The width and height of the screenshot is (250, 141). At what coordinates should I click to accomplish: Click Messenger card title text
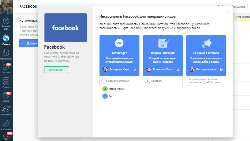click(119, 53)
